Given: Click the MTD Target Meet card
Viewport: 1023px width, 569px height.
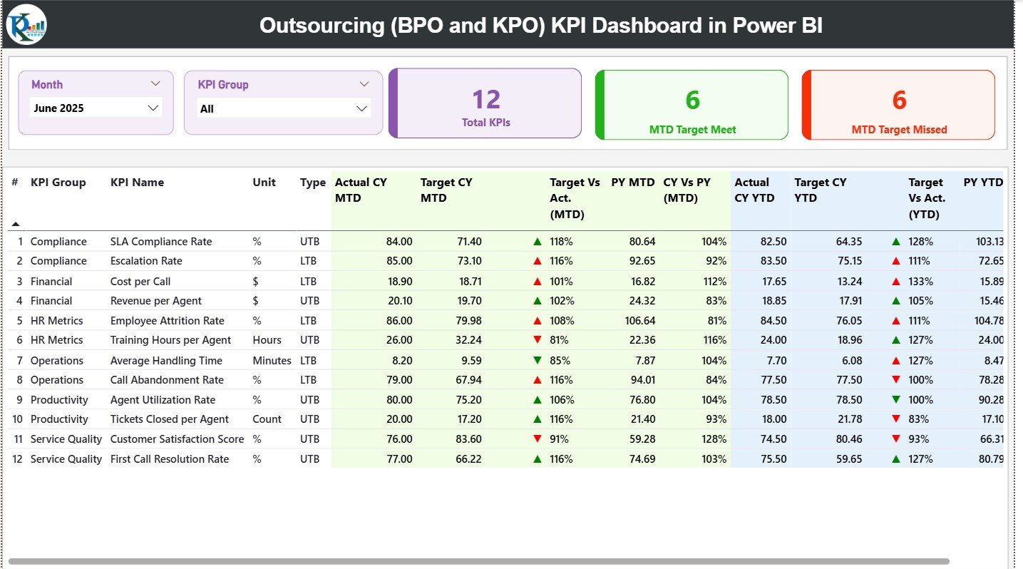Looking at the screenshot, I should click(690, 104).
